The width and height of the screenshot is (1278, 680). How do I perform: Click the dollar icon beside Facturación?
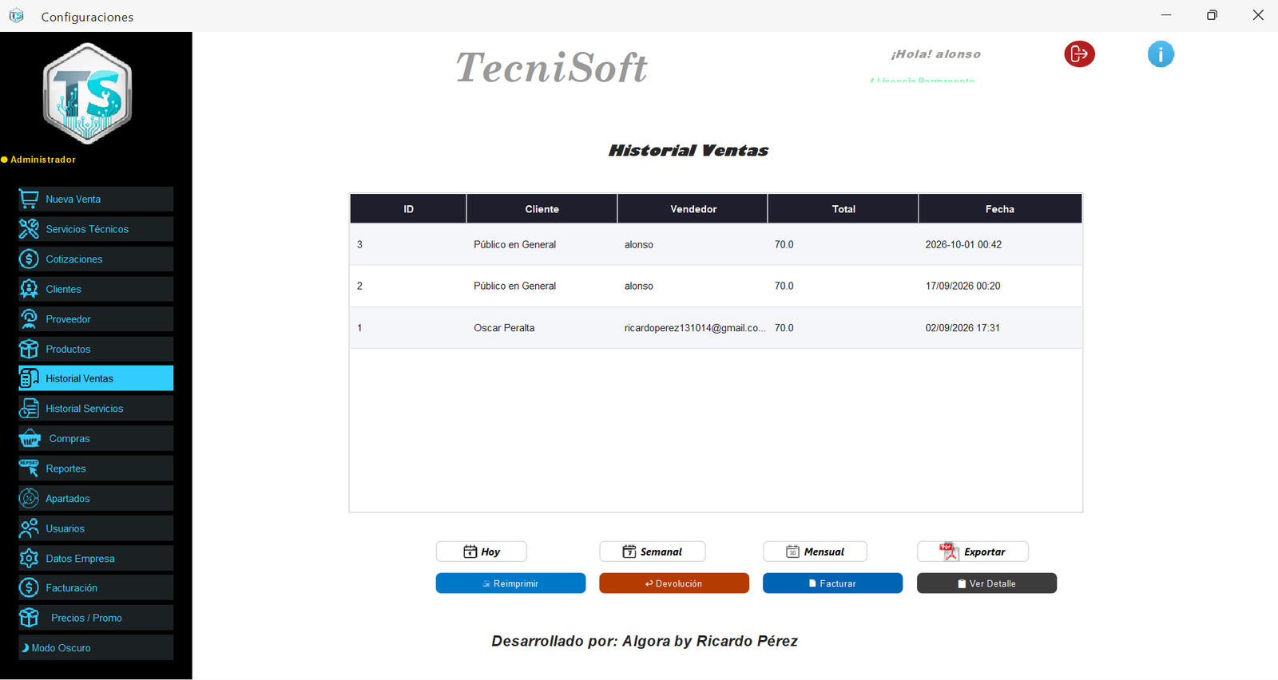click(x=29, y=587)
